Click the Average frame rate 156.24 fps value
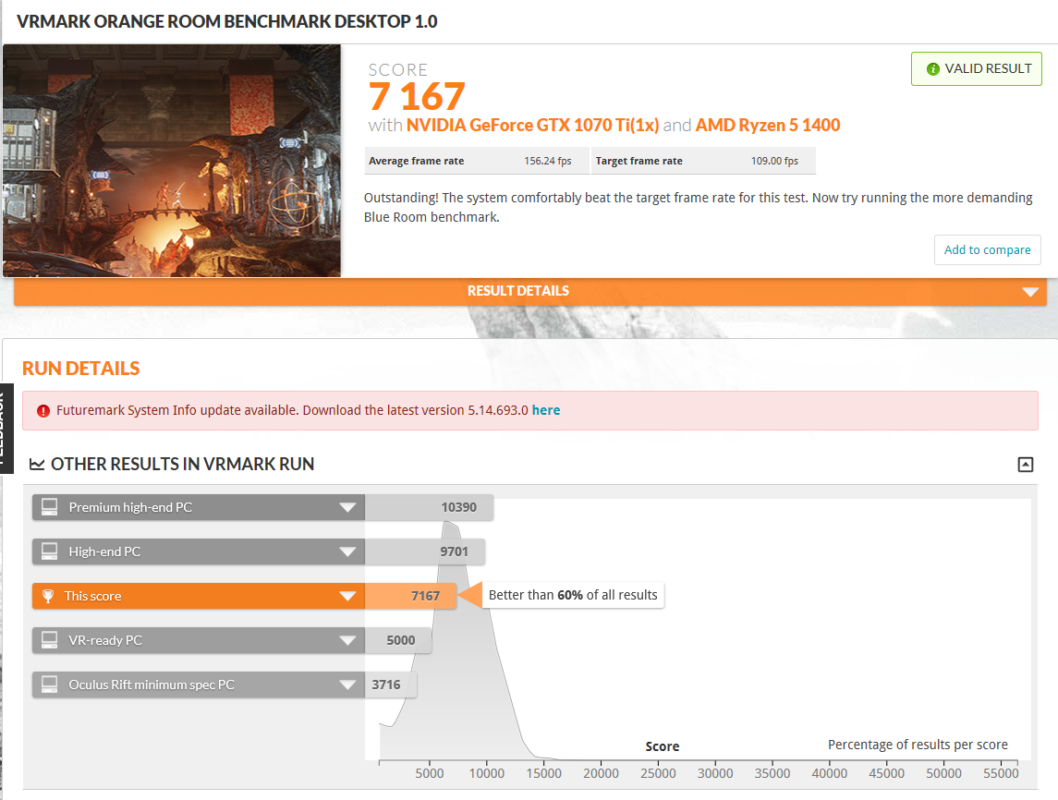This screenshot has height=800, width=1058. point(547,162)
